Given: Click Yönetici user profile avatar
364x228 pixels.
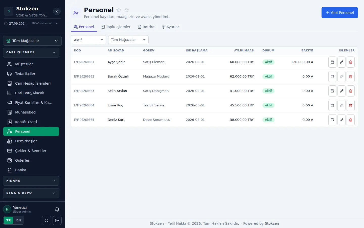Looking at the screenshot, I should (7, 209).
